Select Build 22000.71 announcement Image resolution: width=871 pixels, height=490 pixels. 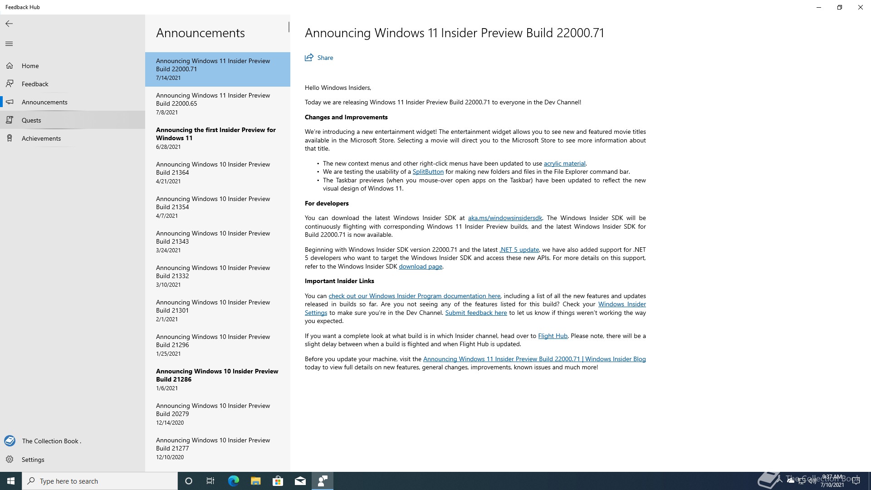(x=218, y=69)
